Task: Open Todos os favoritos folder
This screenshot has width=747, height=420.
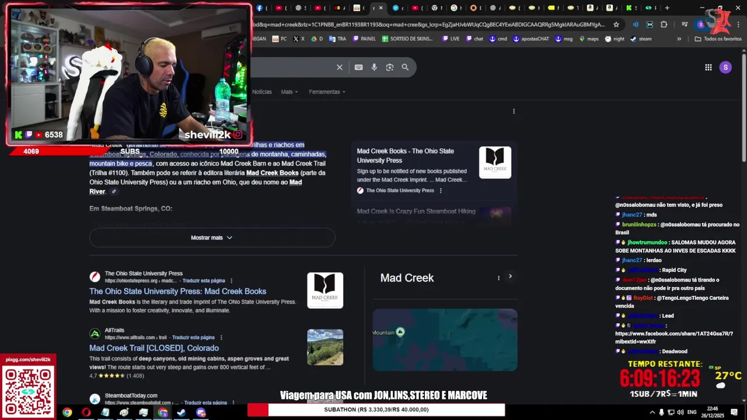Action: pos(718,38)
